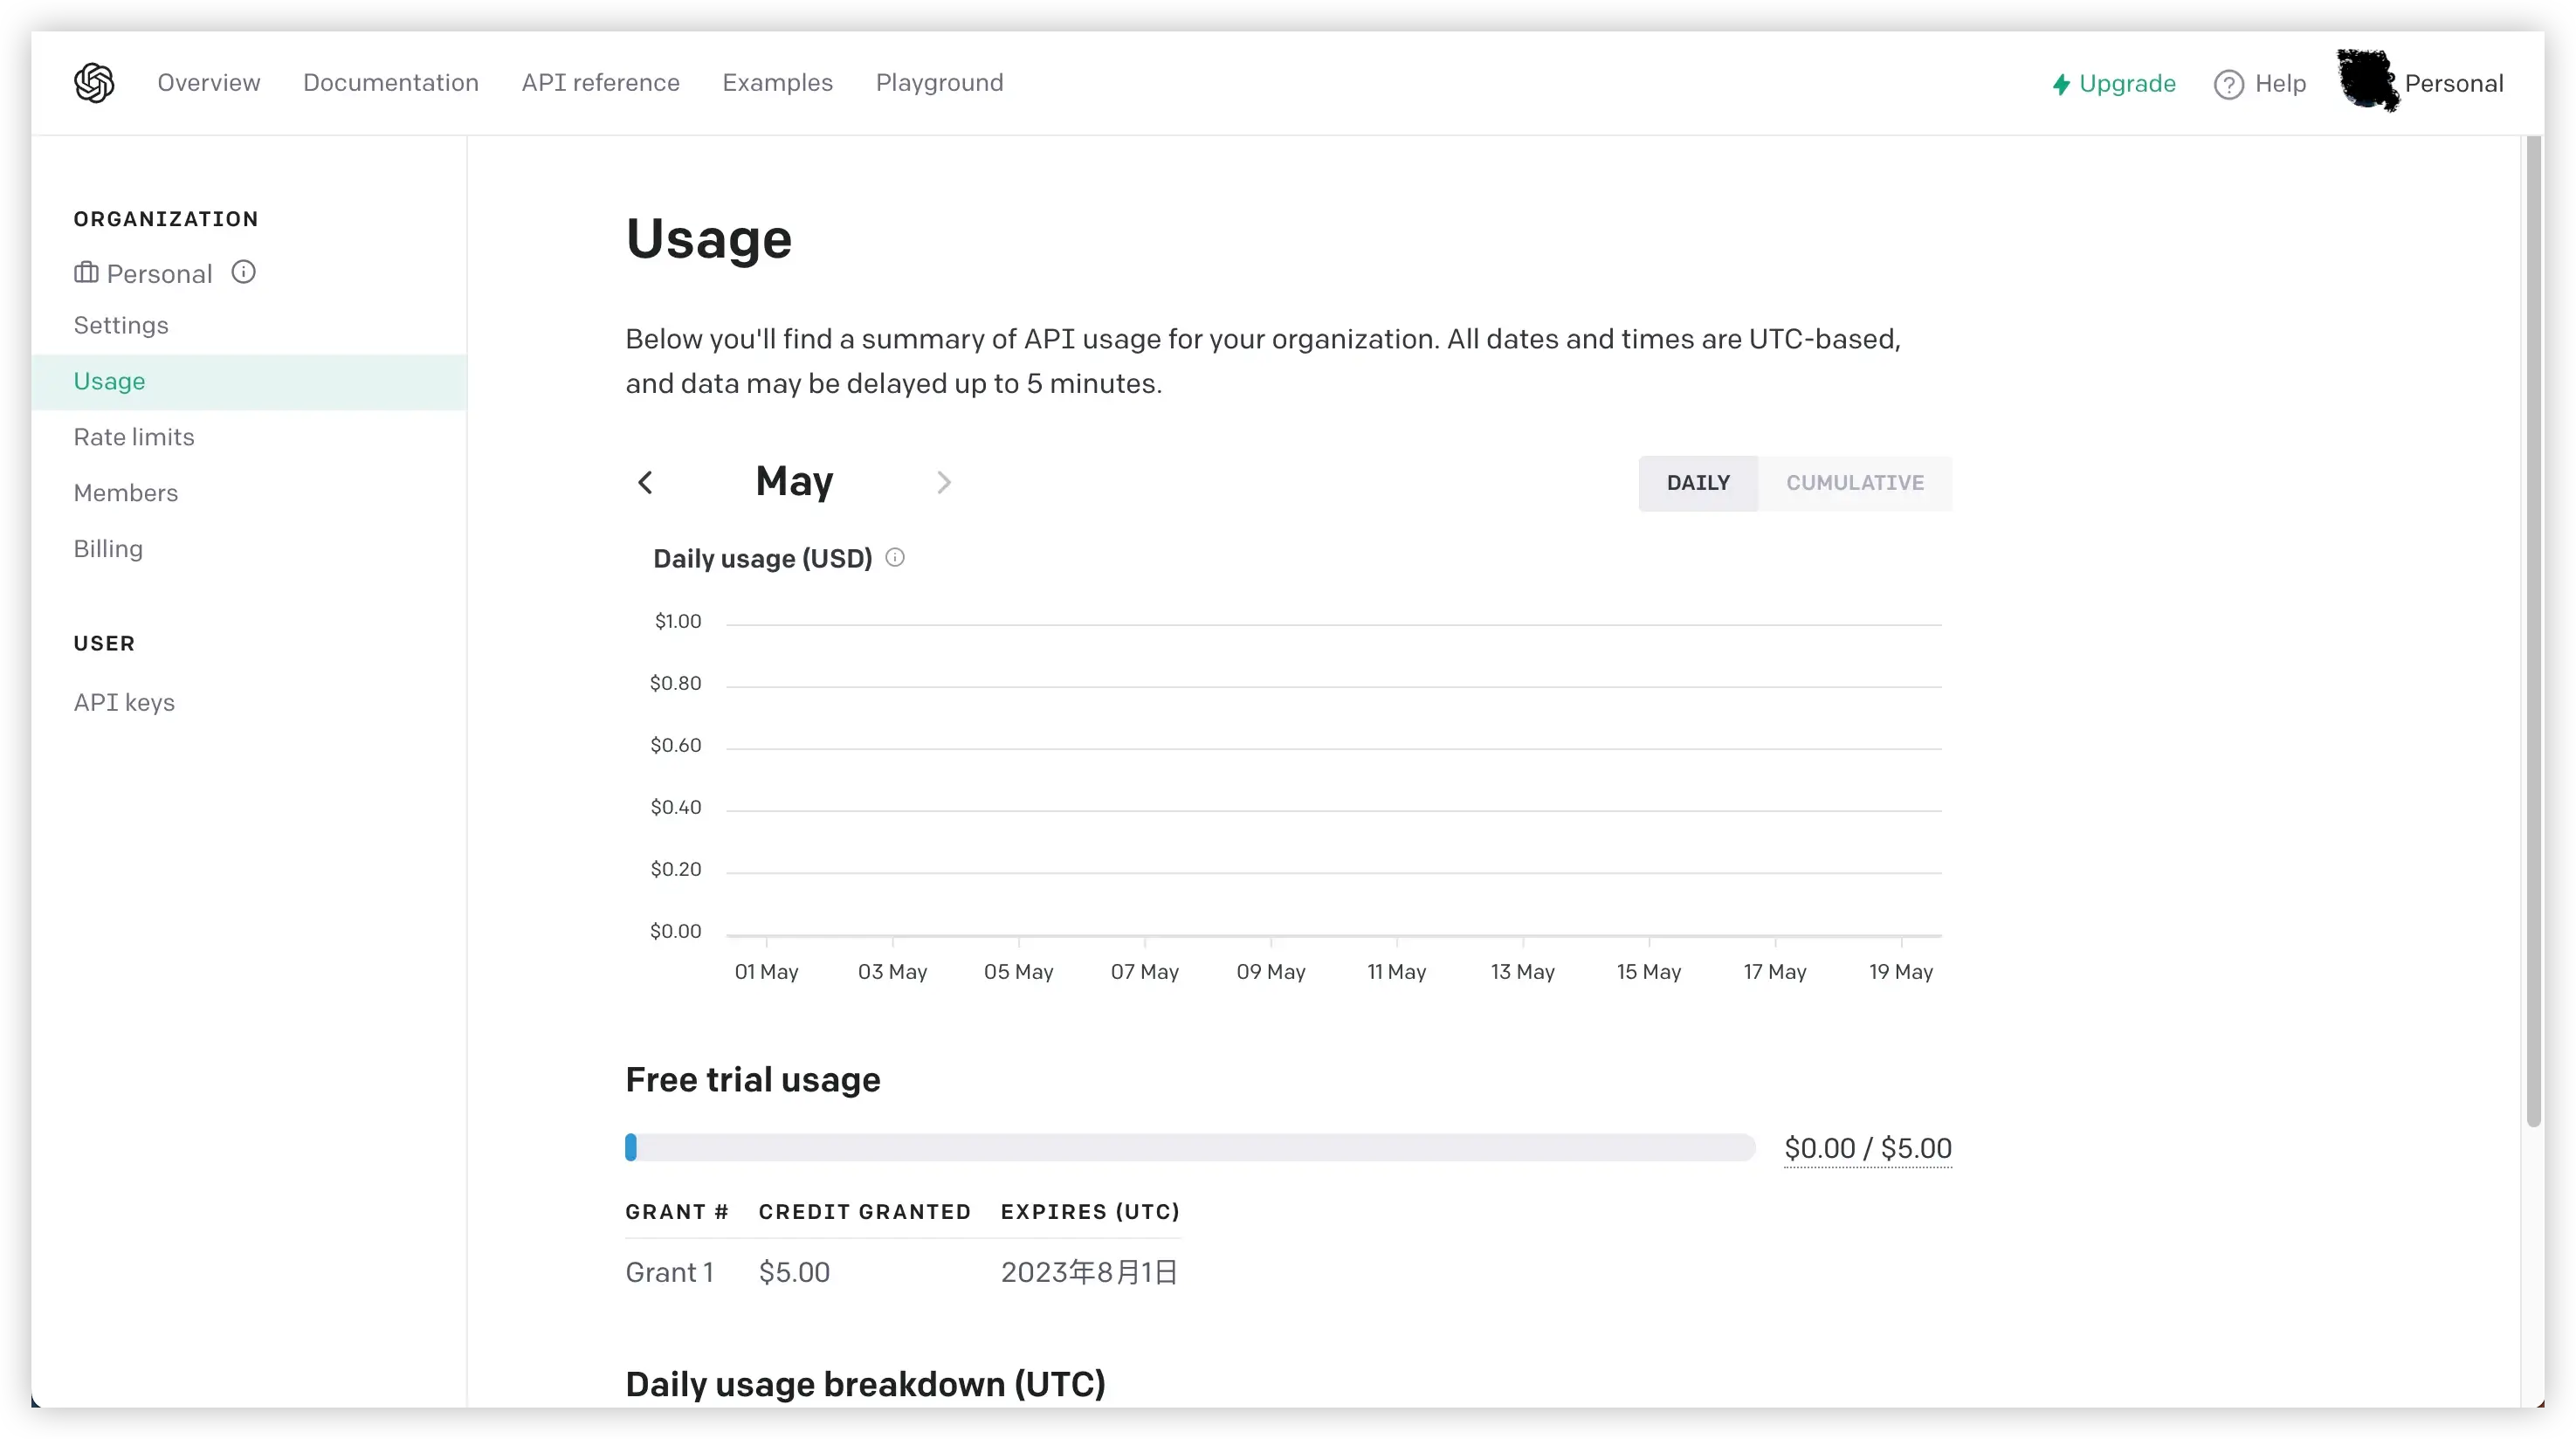Click info icon beside Daily usage (USD)

coord(895,558)
